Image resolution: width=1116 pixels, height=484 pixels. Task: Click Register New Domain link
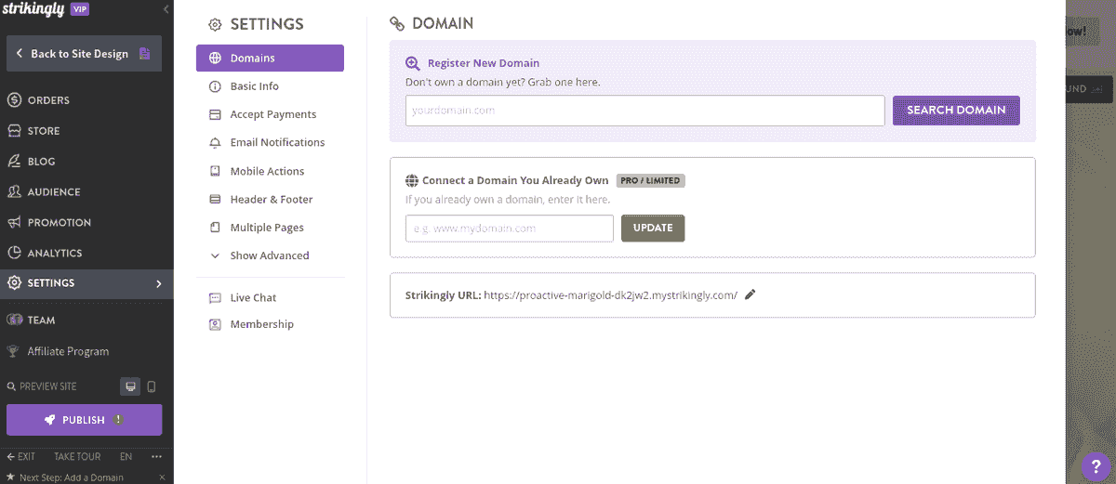[483, 64]
